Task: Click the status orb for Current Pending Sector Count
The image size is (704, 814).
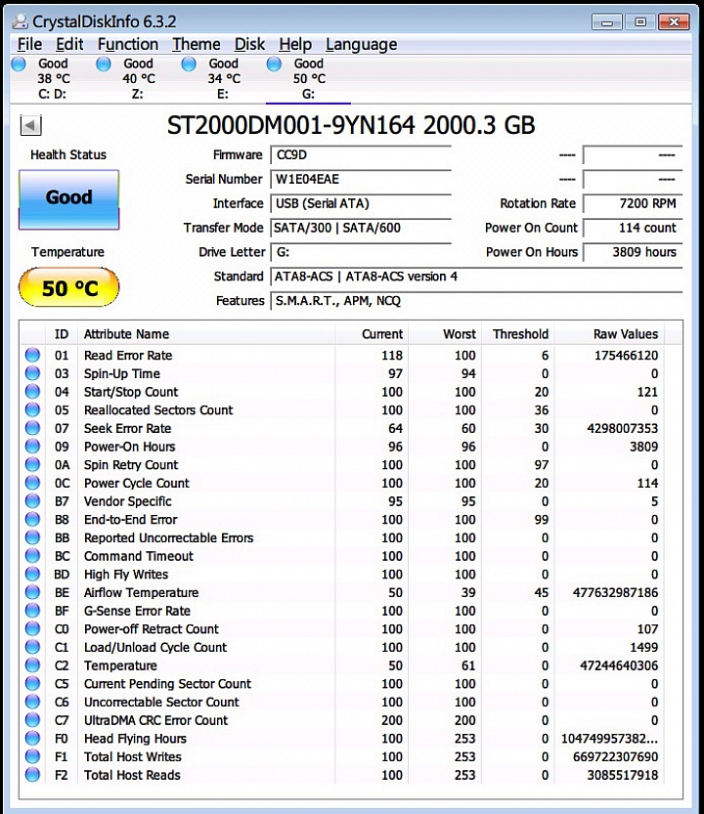Action: [x=32, y=684]
